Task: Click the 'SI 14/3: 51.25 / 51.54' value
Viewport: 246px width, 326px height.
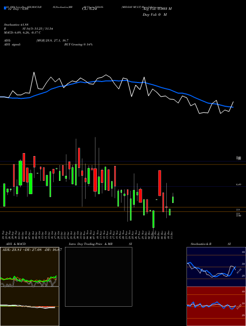Action: pyautogui.click(x=38, y=29)
